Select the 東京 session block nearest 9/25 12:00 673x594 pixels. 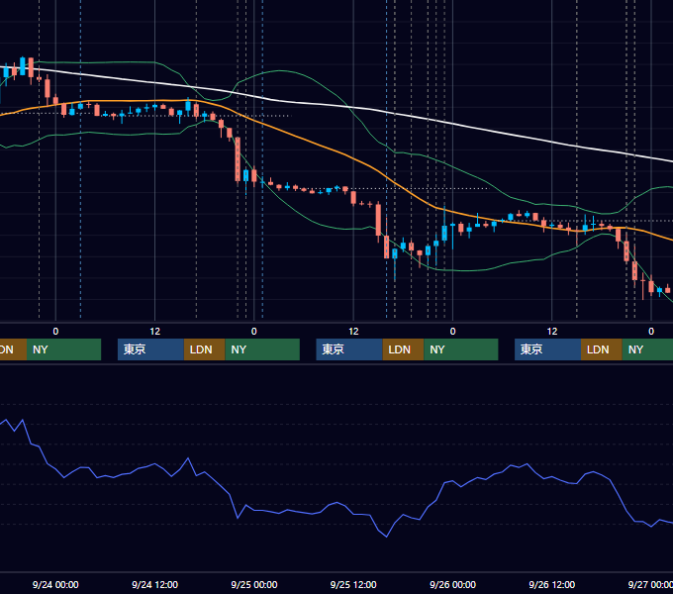click(x=349, y=349)
